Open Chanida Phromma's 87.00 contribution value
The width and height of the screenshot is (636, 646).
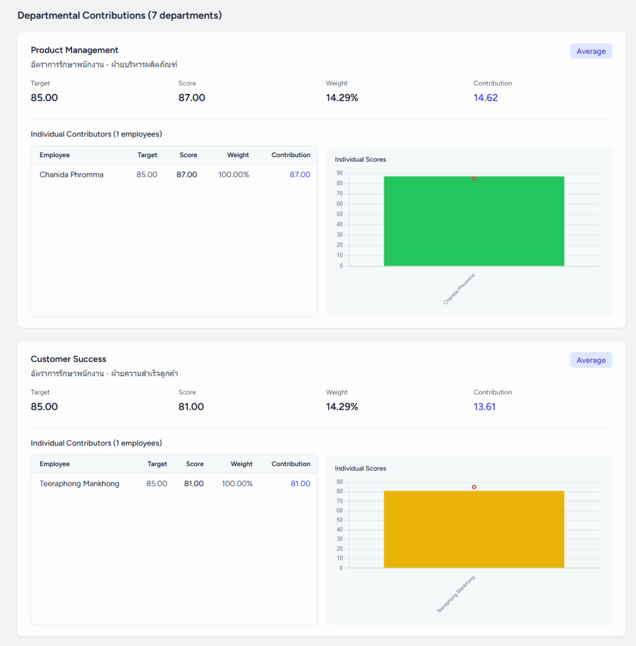click(300, 175)
